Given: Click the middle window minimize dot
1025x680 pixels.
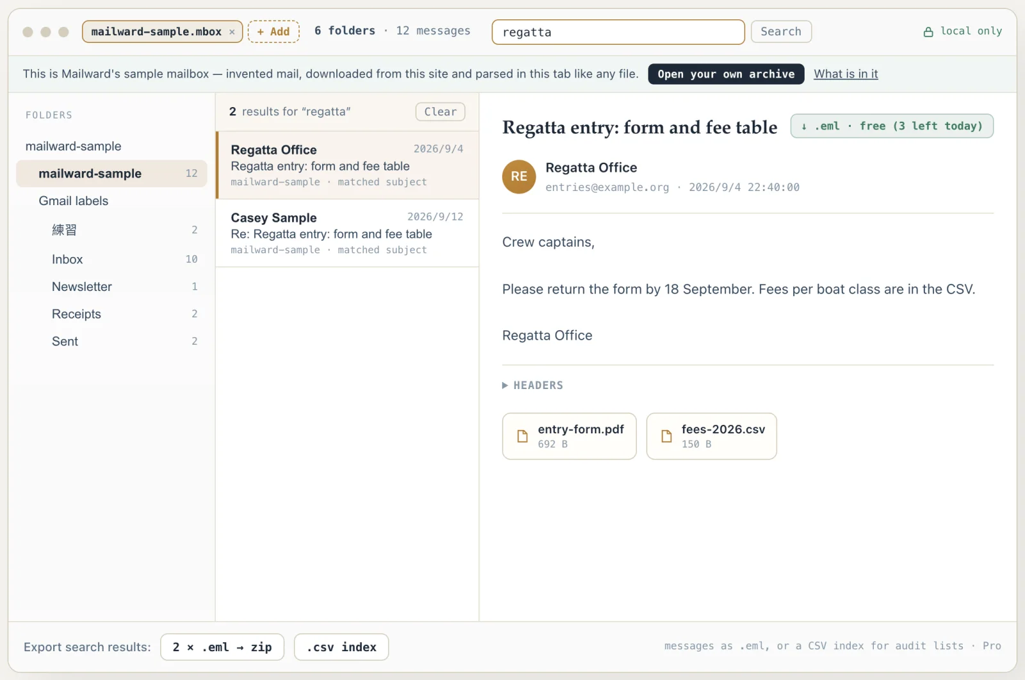Looking at the screenshot, I should click(x=45, y=32).
